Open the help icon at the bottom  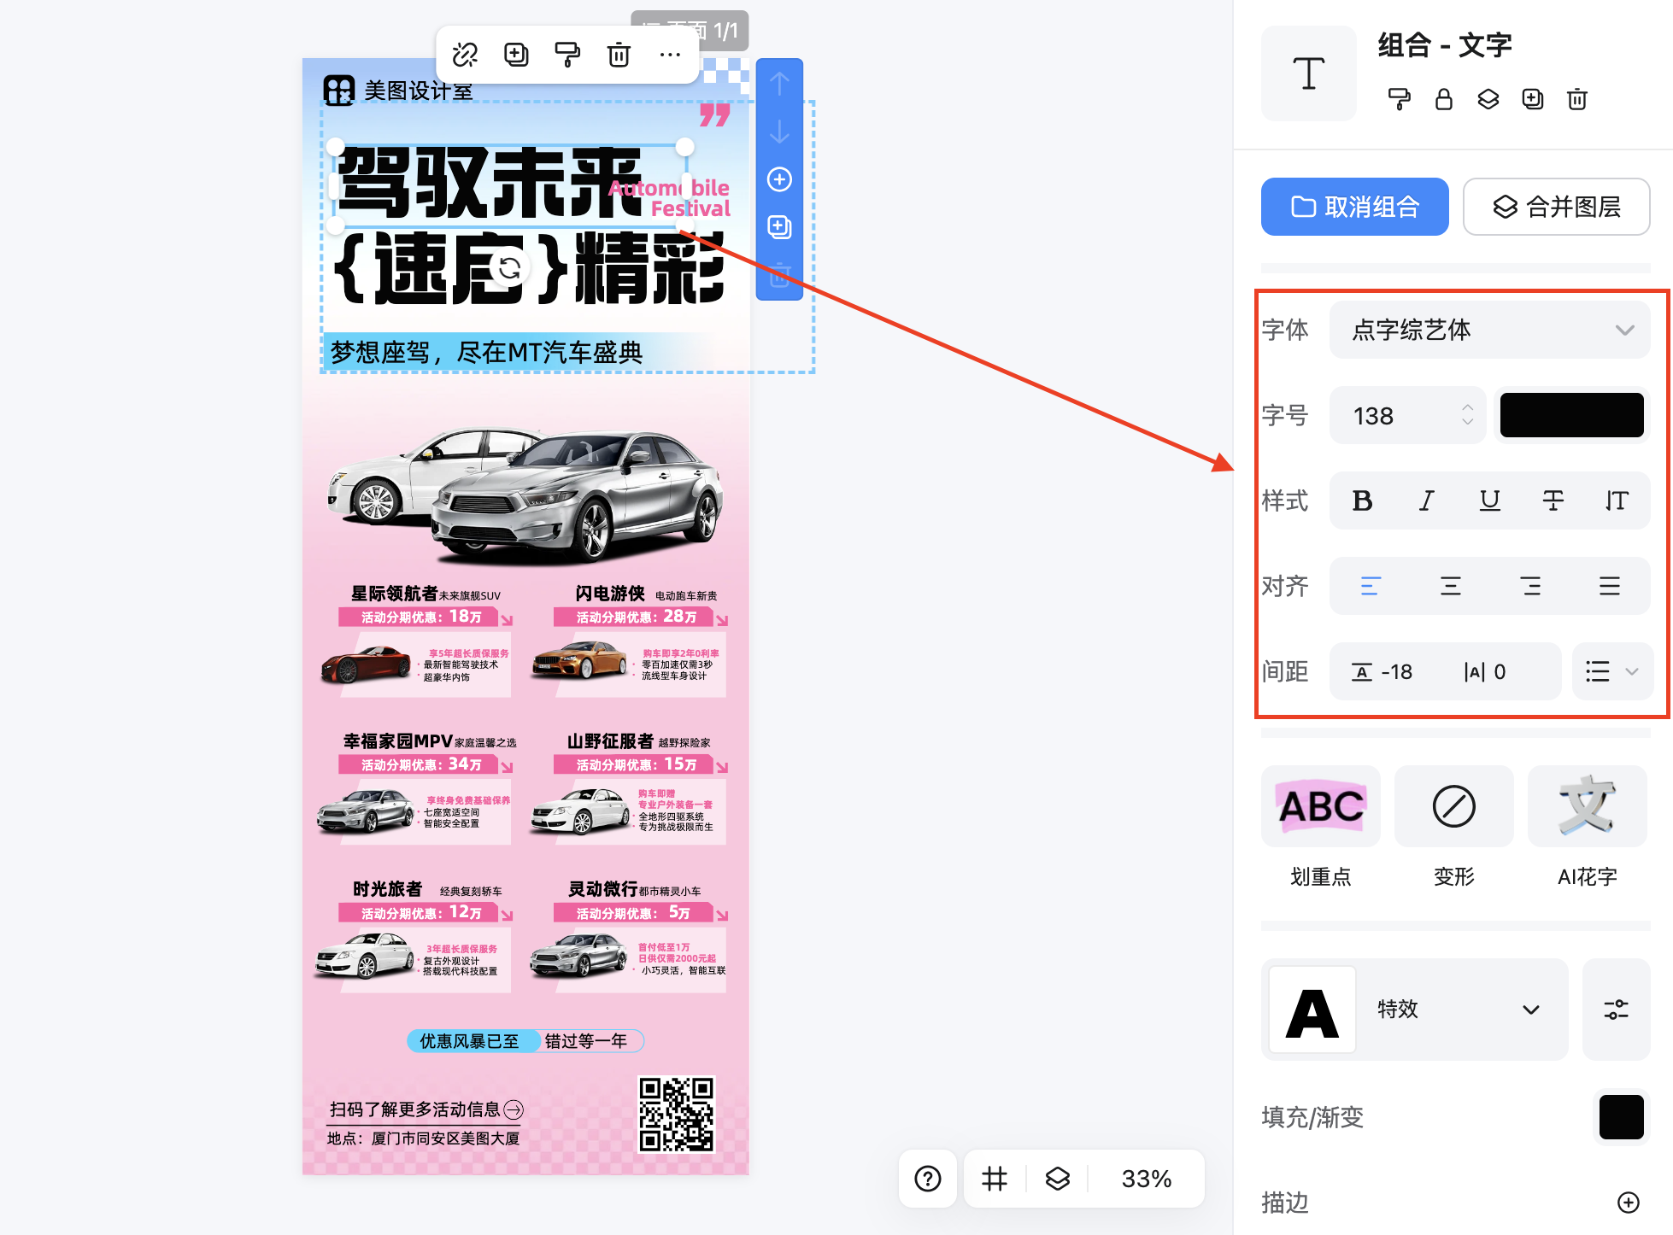pos(928,1179)
